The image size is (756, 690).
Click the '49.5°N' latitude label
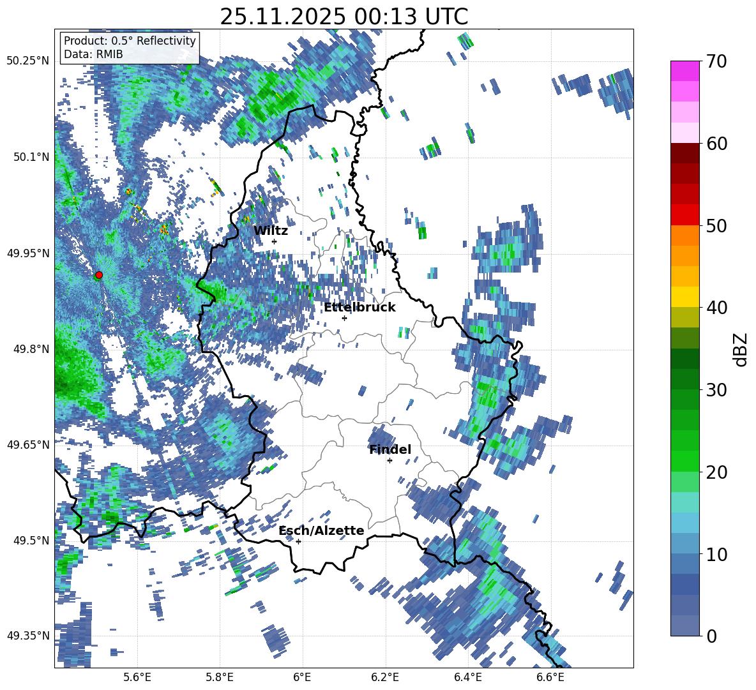[x=31, y=540]
